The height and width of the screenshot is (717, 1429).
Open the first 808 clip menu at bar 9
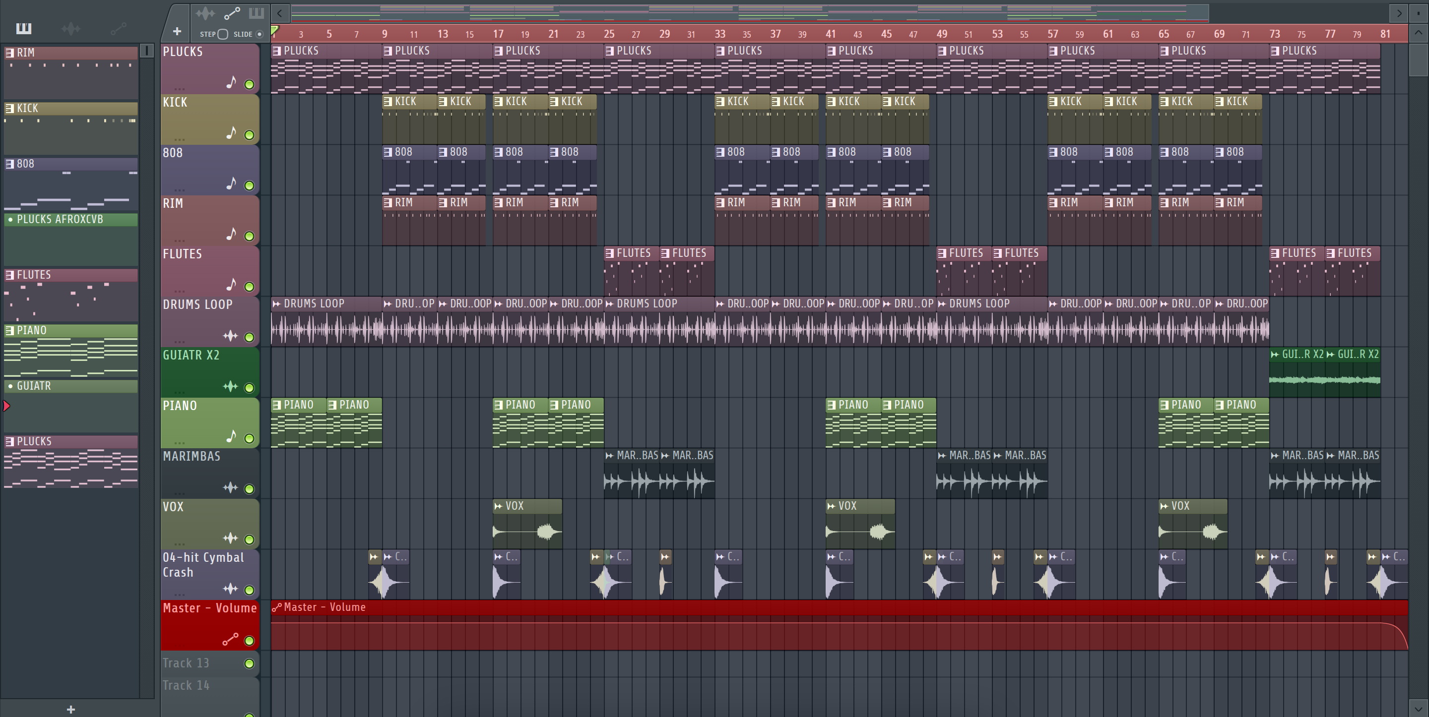tap(387, 152)
